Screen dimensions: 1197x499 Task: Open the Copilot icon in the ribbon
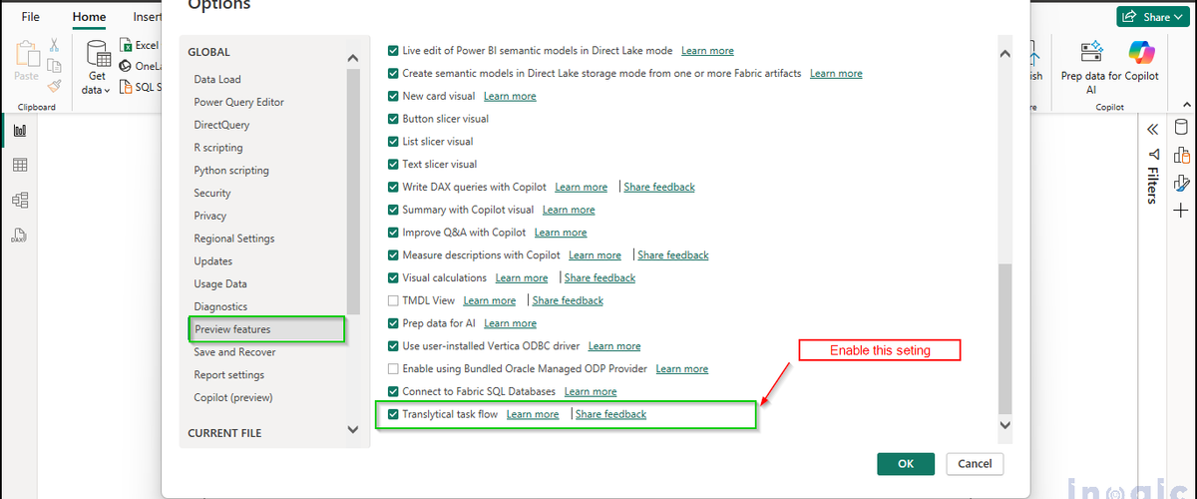point(1141,52)
